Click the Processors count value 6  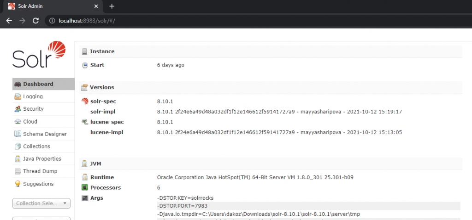click(x=159, y=187)
